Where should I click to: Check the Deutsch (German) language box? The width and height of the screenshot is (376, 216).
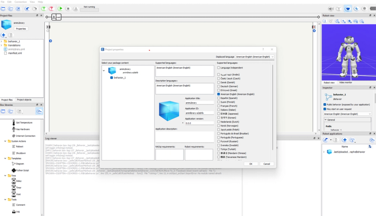point(218,86)
